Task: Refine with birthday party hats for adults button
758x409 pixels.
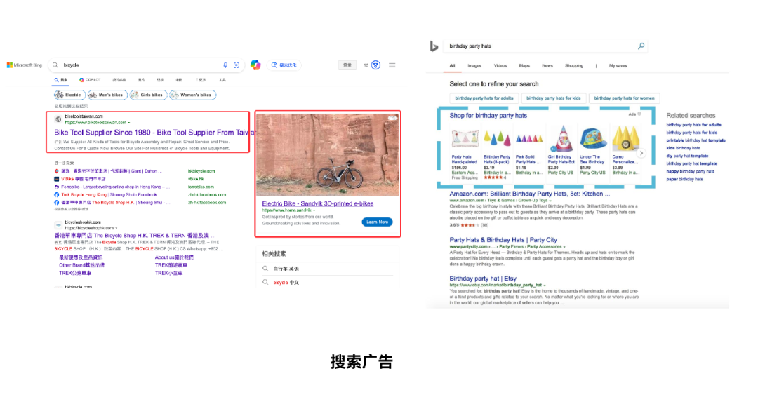Action: pyautogui.click(x=484, y=98)
